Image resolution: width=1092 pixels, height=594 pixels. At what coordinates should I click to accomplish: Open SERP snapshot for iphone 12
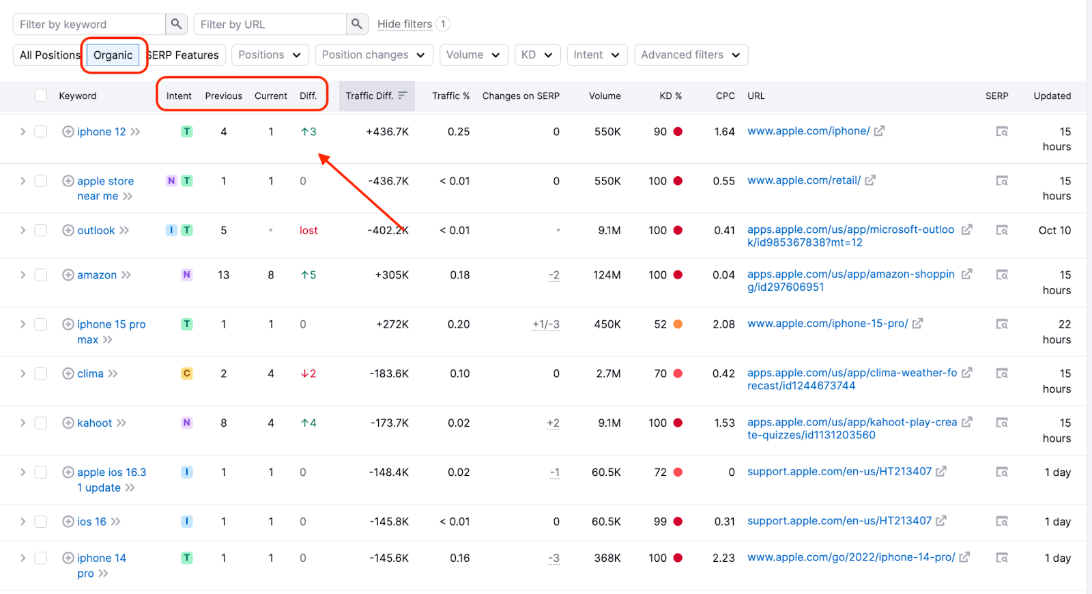tap(1001, 132)
